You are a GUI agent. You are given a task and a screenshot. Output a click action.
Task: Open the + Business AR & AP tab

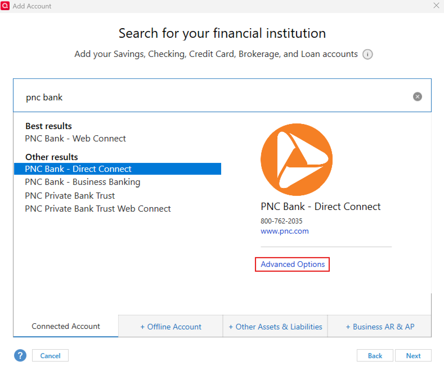pos(380,326)
